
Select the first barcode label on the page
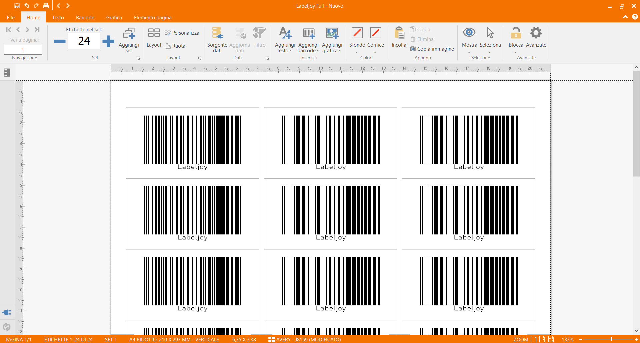coord(192,143)
